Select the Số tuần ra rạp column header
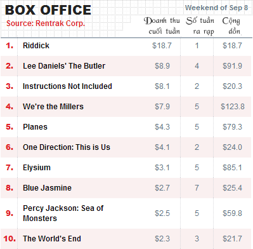 coord(200,26)
